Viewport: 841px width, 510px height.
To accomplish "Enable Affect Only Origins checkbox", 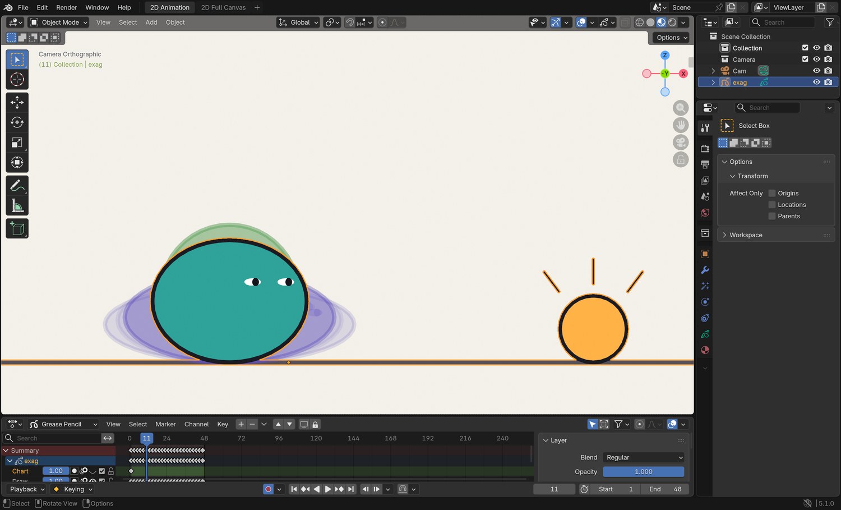I will (772, 193).
